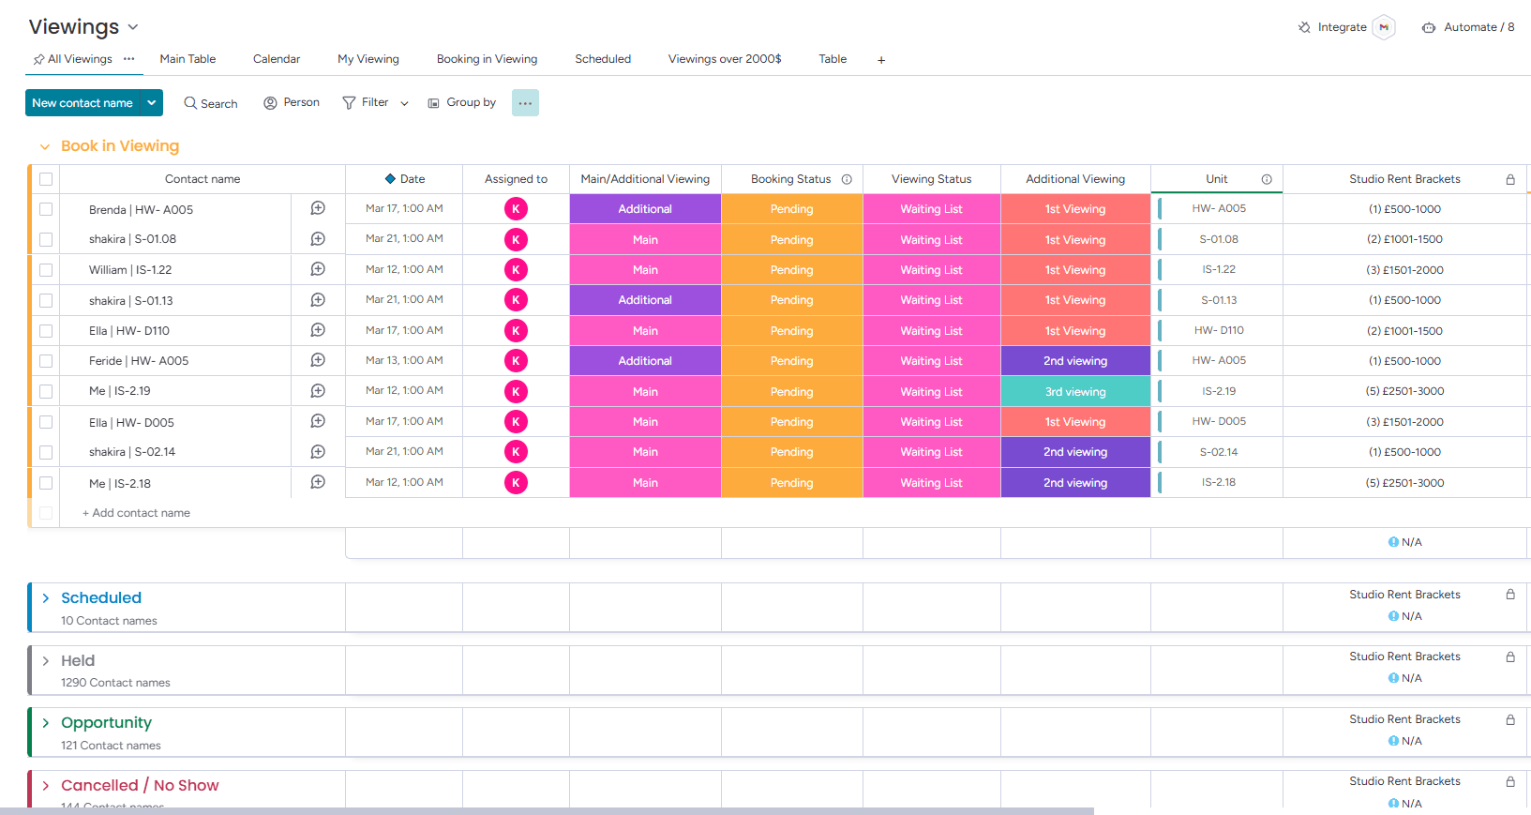Switch to Calendar tab
1531x815 pixels.
(277, 58)
